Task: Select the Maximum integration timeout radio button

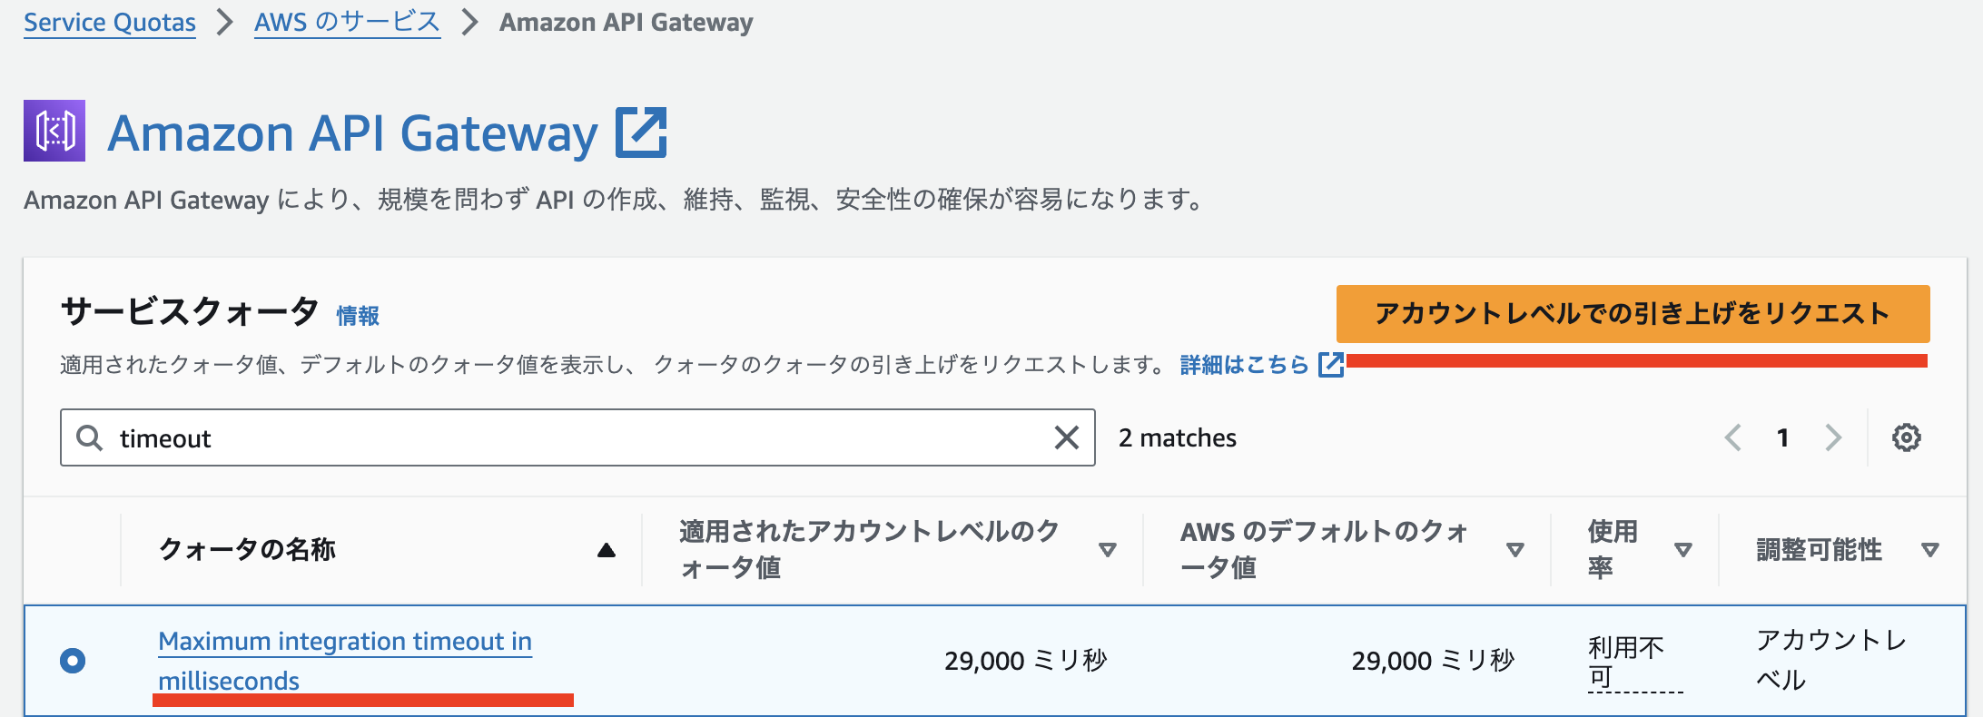Action: pyautogui.click(x=73, y=660)
